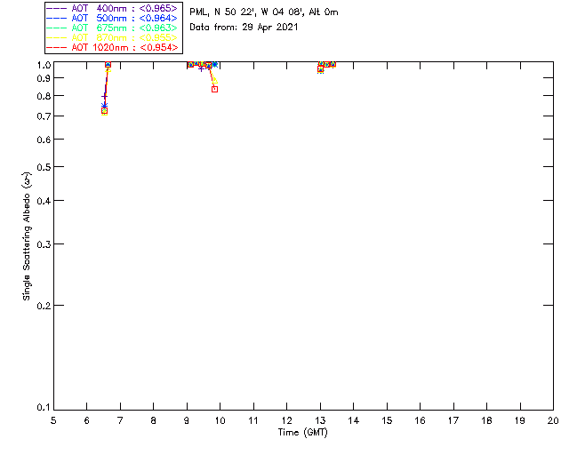569x455 pixels.
Task: Click the 'AOT 500nm : <0.964>' legend entry
Action: click(x=113, y=18)
